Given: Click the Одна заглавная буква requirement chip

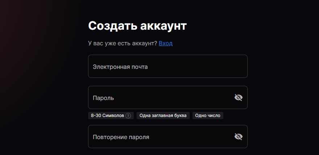Looking at the screenshot, I should 163,116.
